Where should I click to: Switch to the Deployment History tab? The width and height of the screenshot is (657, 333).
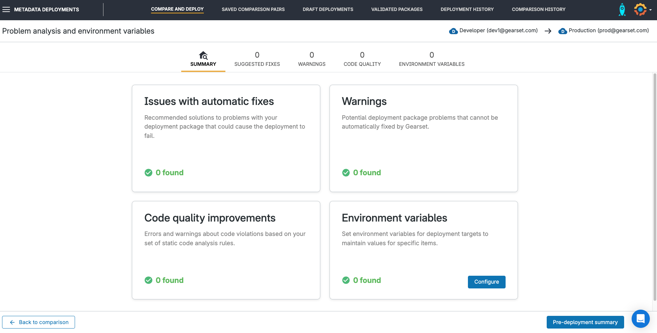[x=467, y=9]
